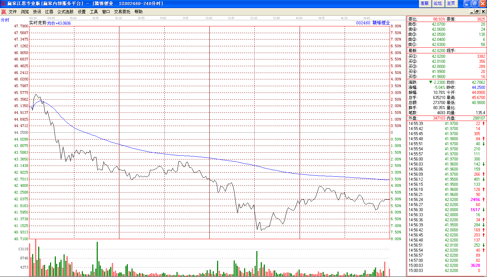The height and width of the screenshot is (277, 487).
Task: Click the 实时走势 chart label
Action: (x=38, y=23)
